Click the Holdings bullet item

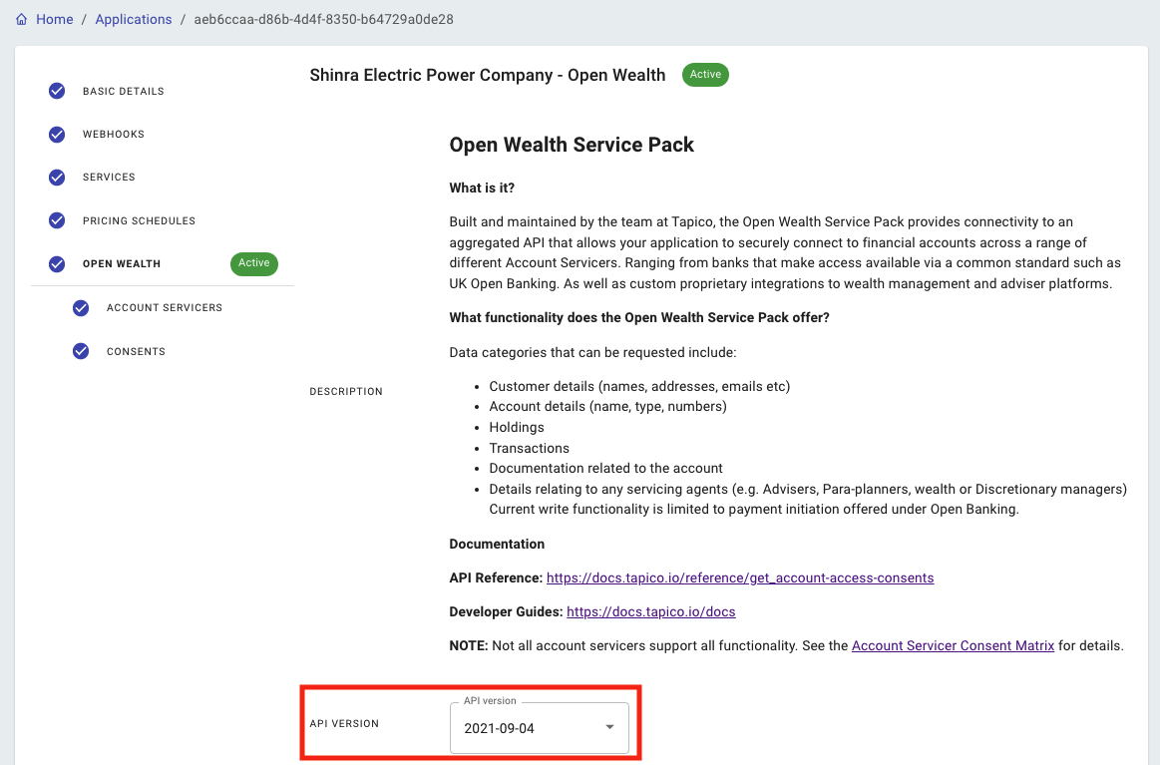coord(517,428)
